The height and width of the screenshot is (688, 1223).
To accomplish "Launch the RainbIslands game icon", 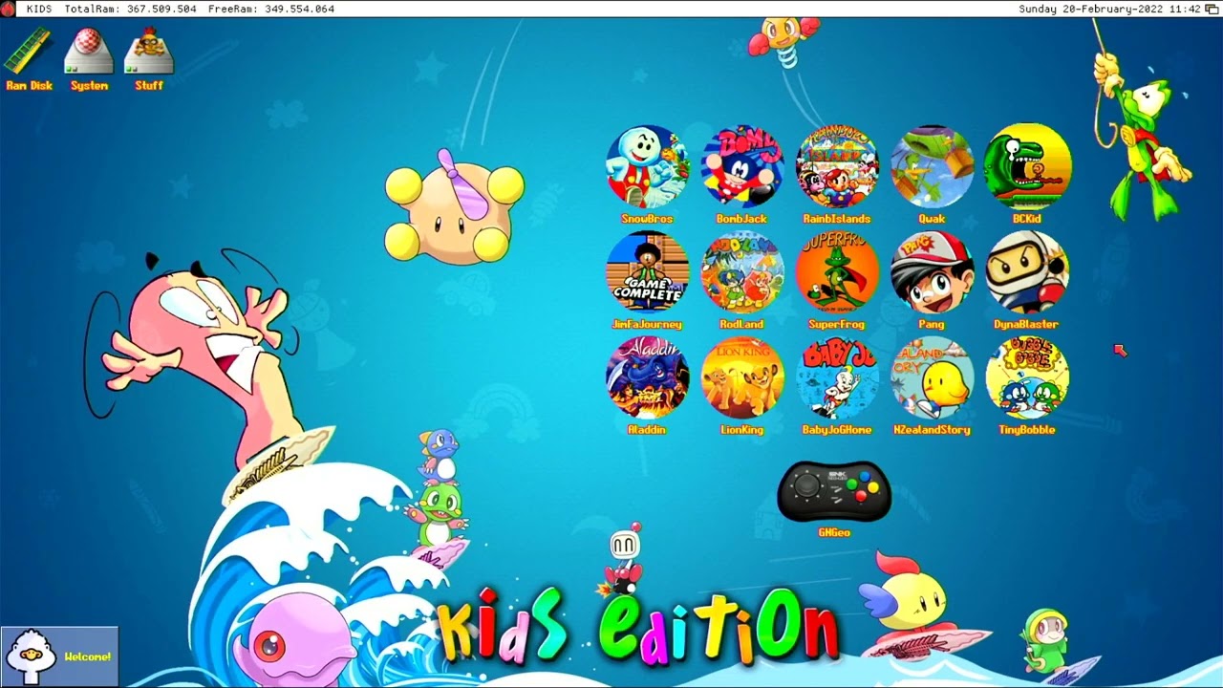I will (837, 167).
